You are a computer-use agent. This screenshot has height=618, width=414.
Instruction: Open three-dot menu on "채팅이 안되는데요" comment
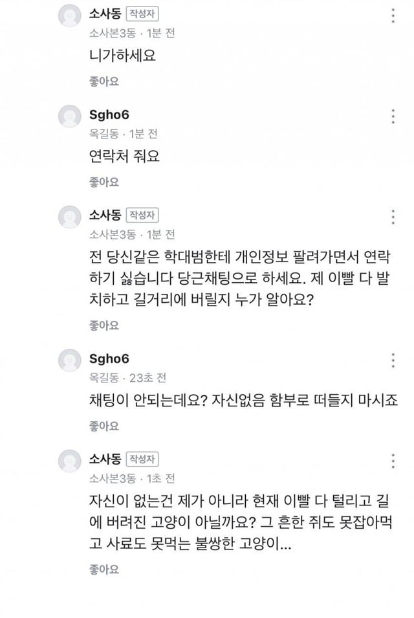(393, 360)
